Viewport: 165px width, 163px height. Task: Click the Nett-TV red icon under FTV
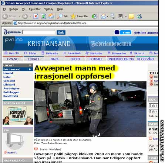pos(5,152)
